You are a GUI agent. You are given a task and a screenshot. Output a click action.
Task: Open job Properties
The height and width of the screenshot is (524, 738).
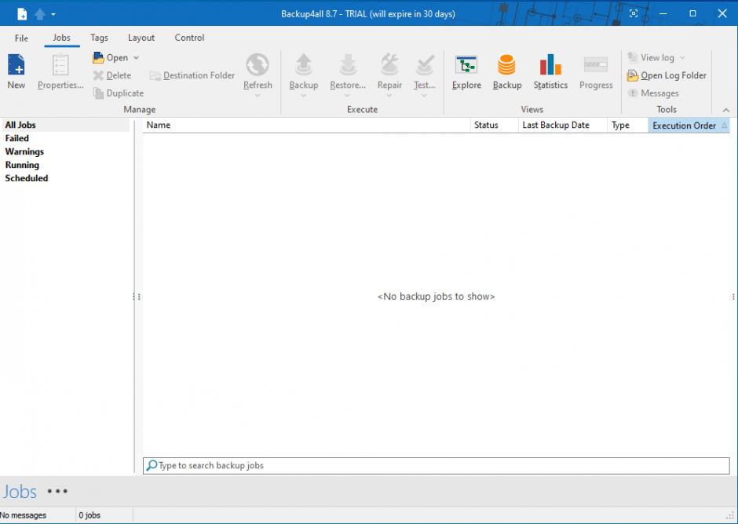point(60,71)
